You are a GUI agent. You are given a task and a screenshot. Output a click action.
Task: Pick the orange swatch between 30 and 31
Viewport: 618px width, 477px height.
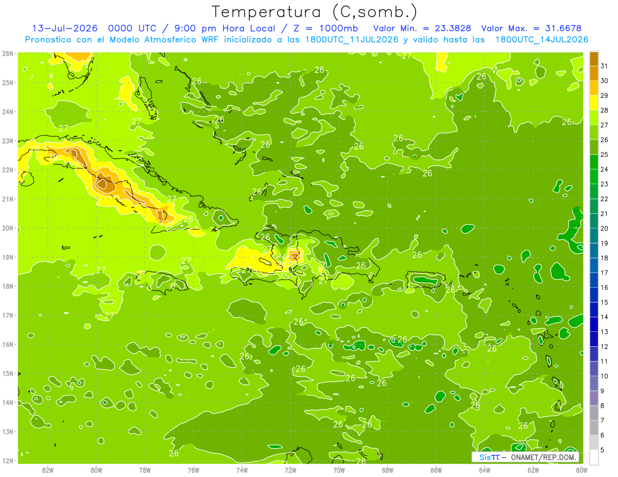click(x=594, y=73)
